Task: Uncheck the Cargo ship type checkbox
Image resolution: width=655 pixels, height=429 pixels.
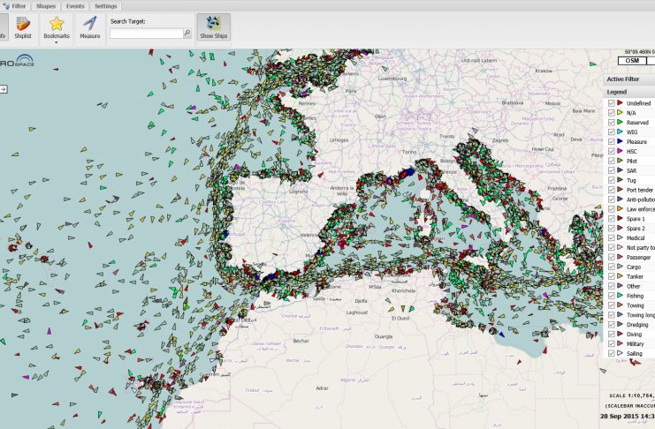Action: (612, 267)
